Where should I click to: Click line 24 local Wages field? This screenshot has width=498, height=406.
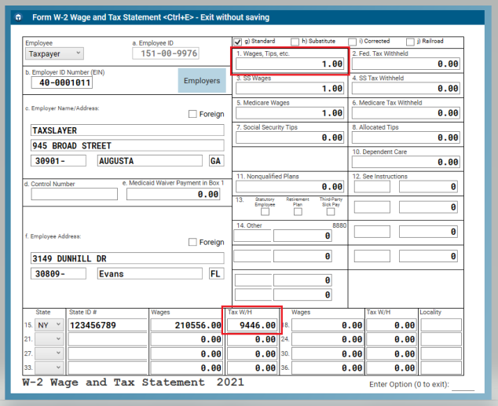point(328,339)
